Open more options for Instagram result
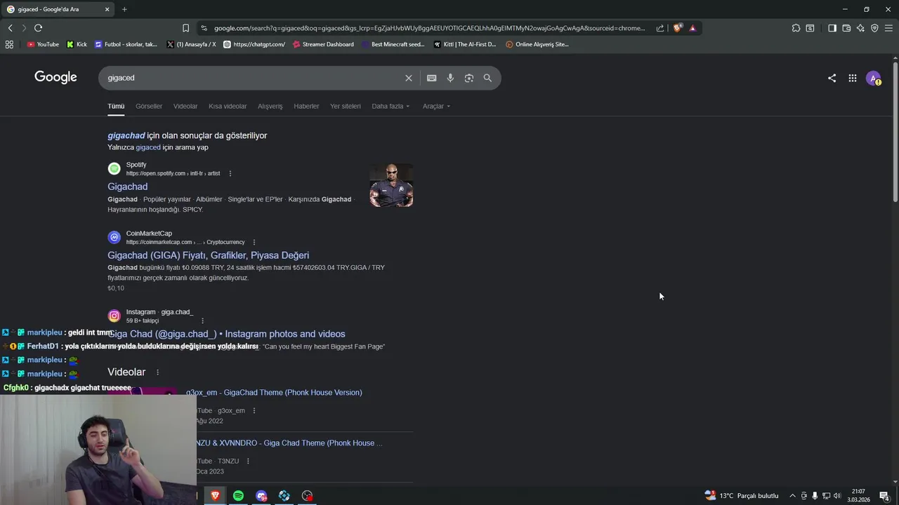The width and height of the screenshot is (899, 505). (202, 321)
